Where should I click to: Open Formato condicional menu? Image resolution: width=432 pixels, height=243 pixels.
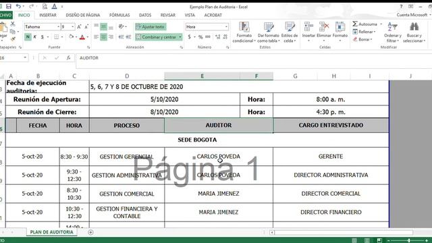tap(244, 32)
